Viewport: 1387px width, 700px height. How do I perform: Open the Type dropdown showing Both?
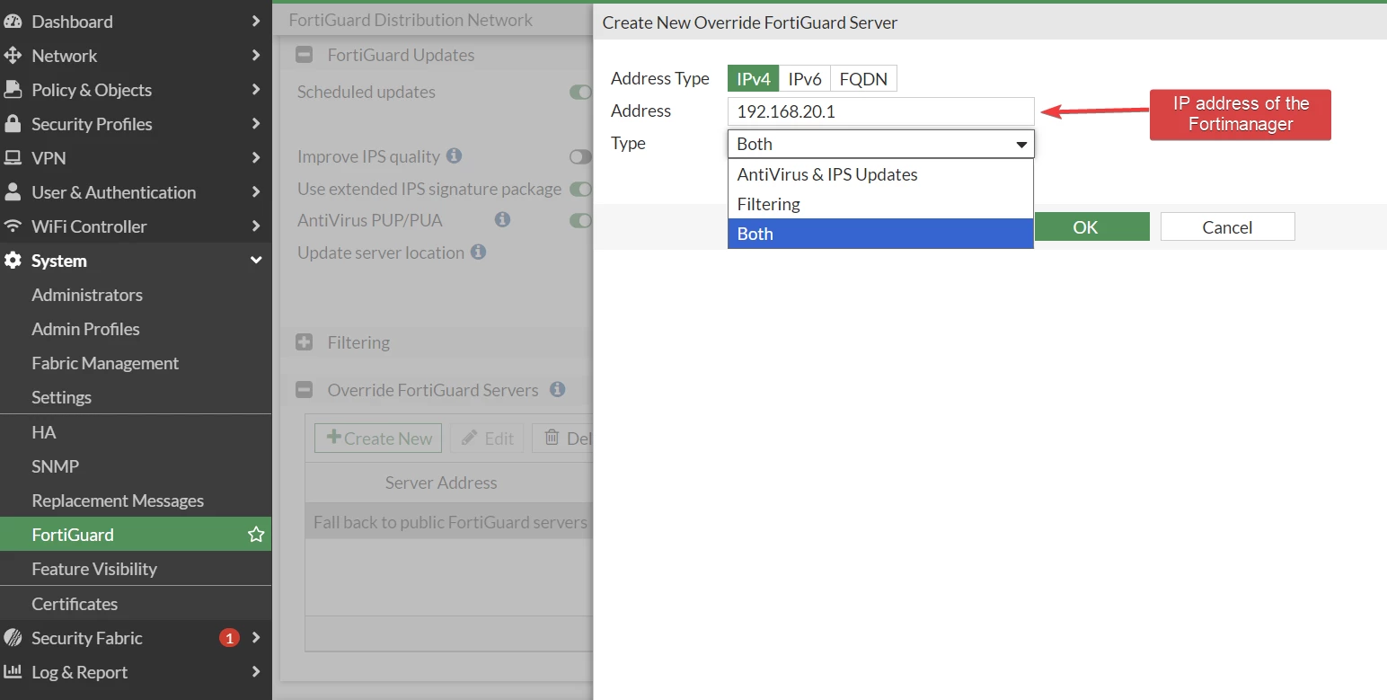click(881, 144)
